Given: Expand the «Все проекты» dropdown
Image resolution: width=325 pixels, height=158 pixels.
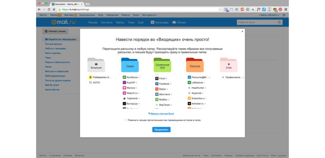Looking at the screenshot, I should coord(149,15).
